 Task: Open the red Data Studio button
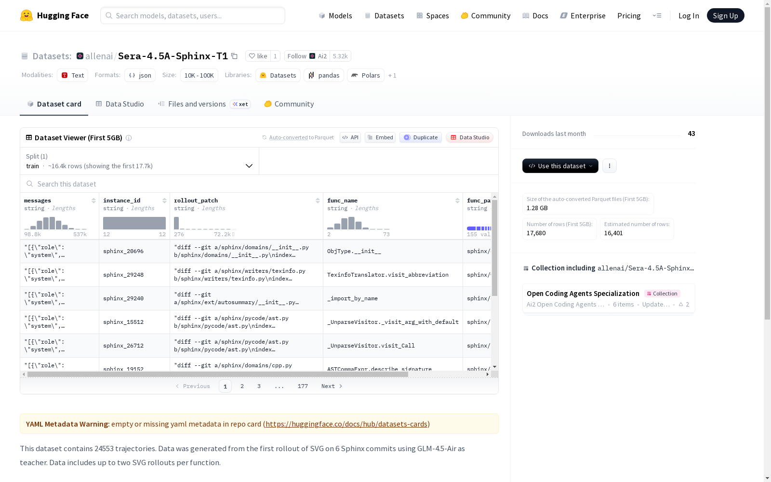click(469, 137)
